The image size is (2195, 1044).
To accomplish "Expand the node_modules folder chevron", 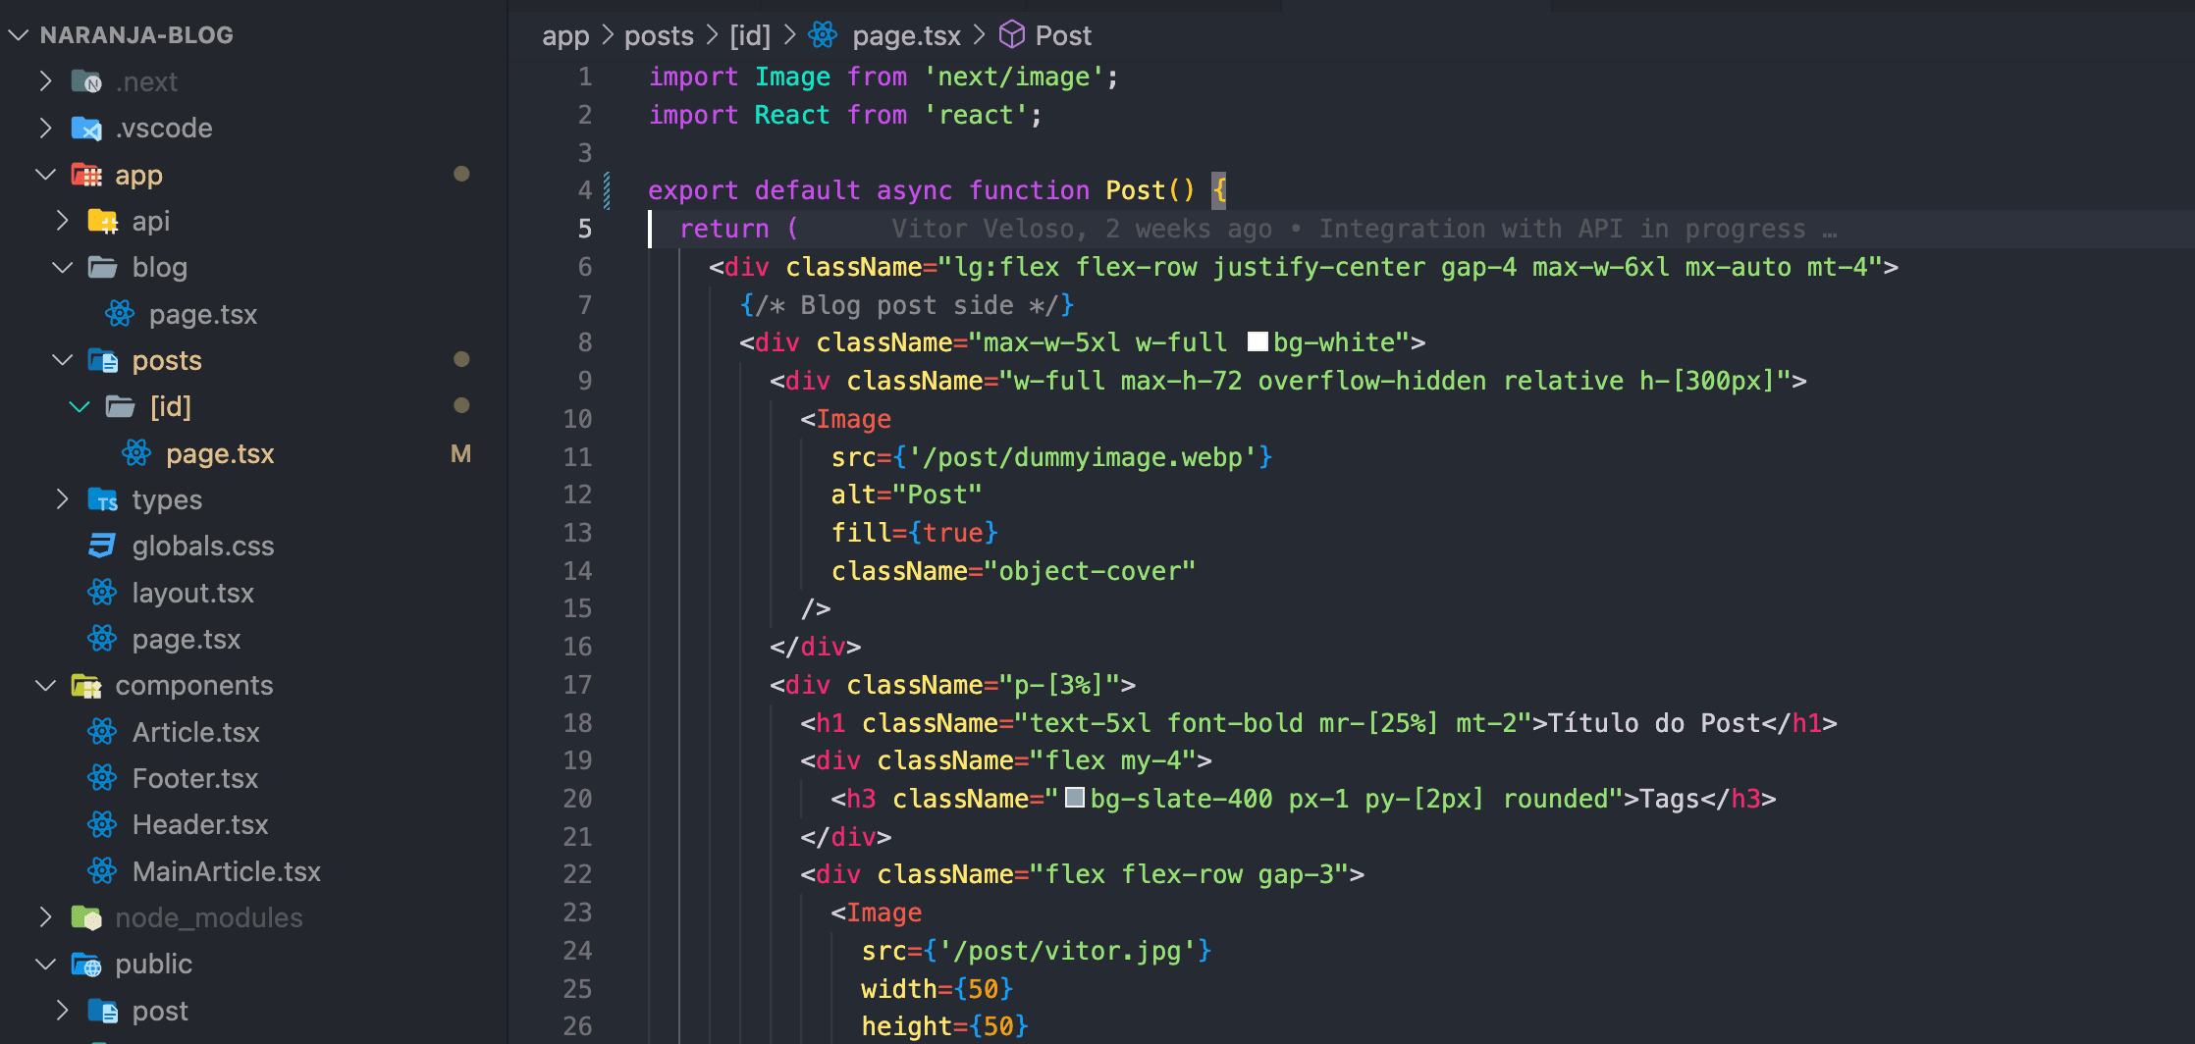I will click(x=45, y=917).
